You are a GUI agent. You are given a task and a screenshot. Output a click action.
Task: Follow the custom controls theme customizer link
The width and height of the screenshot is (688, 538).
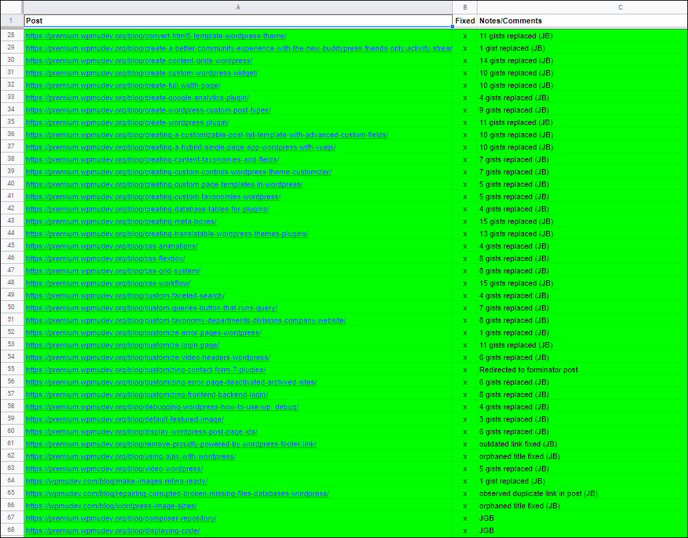(179, 172)
